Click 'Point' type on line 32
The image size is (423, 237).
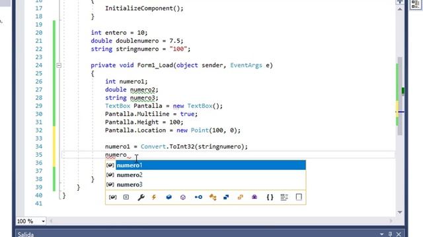(200, 130)
